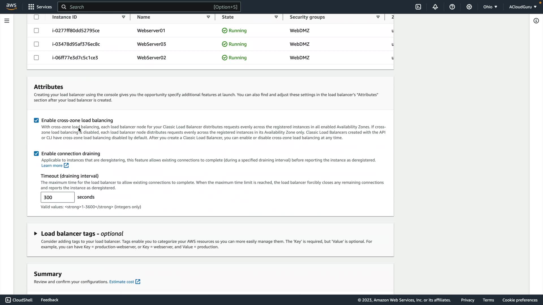Open the ACloudGuru account dropdown
543x305 pixels.
[x=523, y=7]
